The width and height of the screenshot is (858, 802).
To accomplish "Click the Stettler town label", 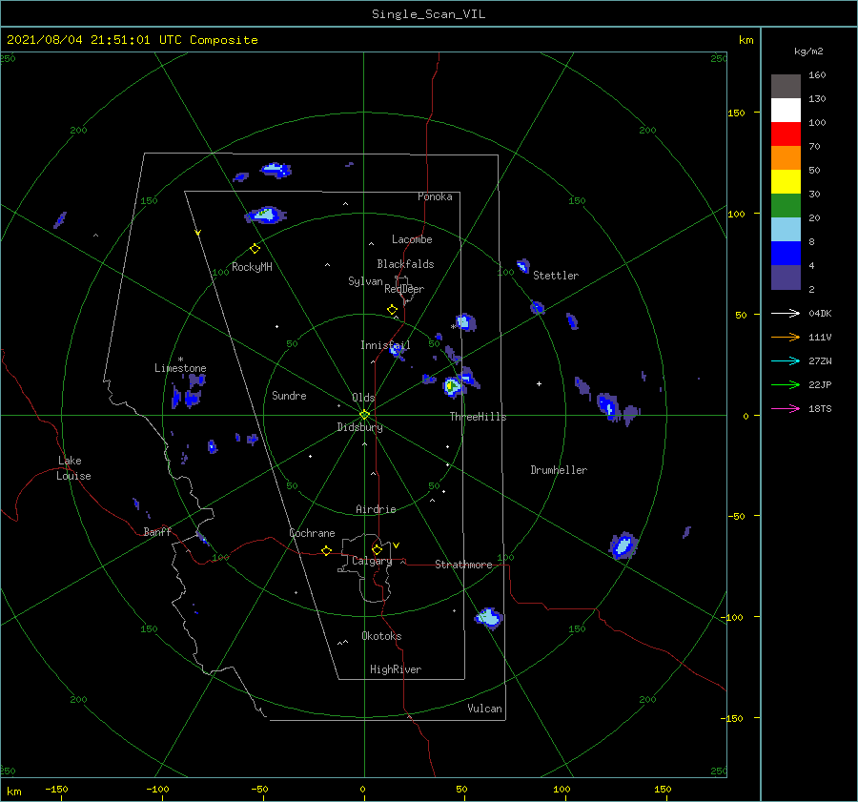I will pos(556,276).
